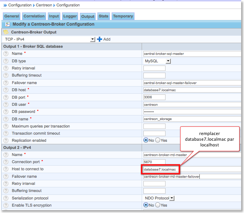This screenshot has width=244, height=213.
Task: Select Yes for Enable TLS encryption
Action: (x=158, y=205)
